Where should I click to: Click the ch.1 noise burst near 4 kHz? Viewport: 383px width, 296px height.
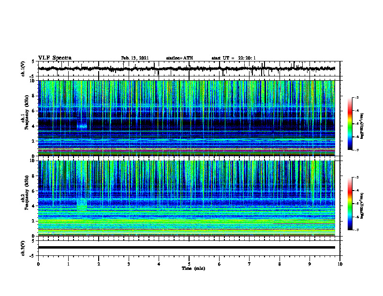pos(82,126)
